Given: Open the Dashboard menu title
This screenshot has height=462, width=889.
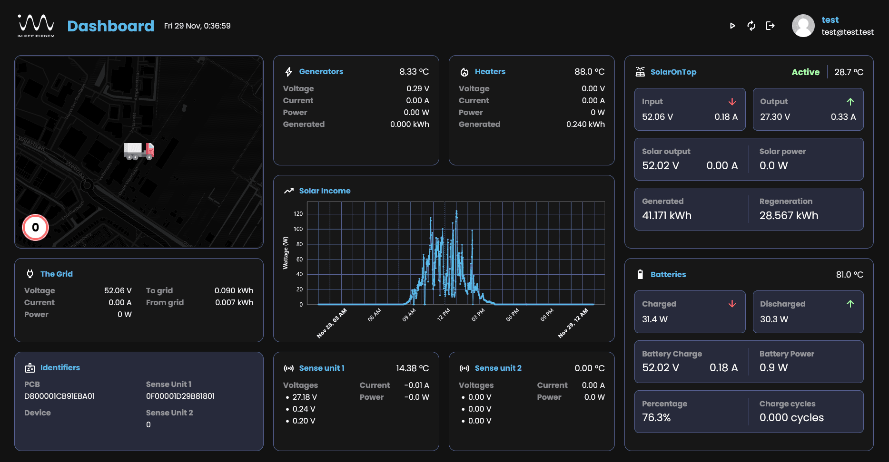Looking at the screenshot, I should (110, 26).
